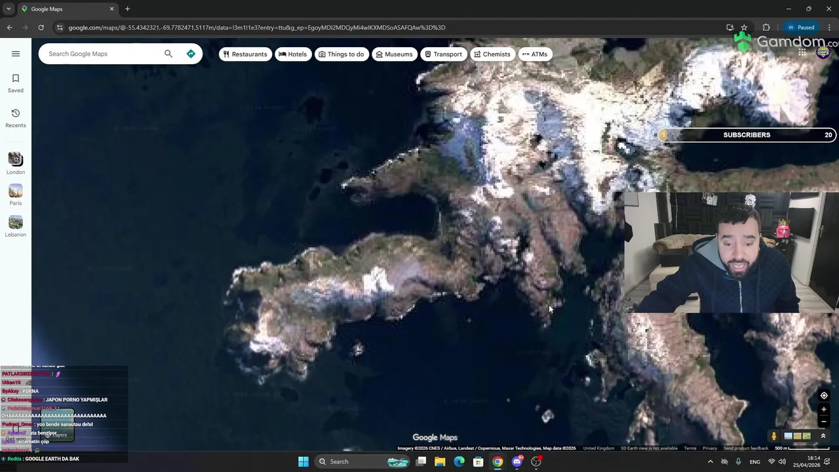This screenshot has height=472, width=839.
Task: Select the ATMs chip
Action: coord(534,54)
